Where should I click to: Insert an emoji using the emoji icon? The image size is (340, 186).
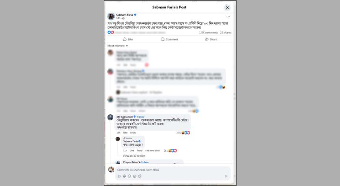[x=124, y=176]
